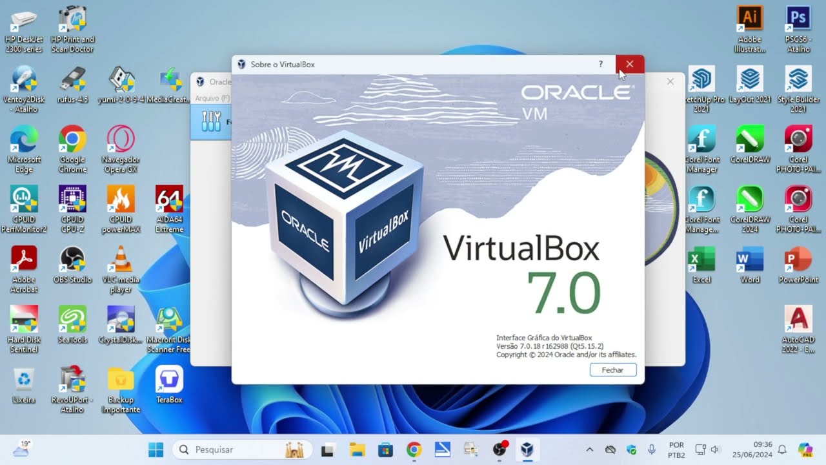Open Microsoft Store from taskbar
This screenshot has width=826, height=465.
(385, 449)
